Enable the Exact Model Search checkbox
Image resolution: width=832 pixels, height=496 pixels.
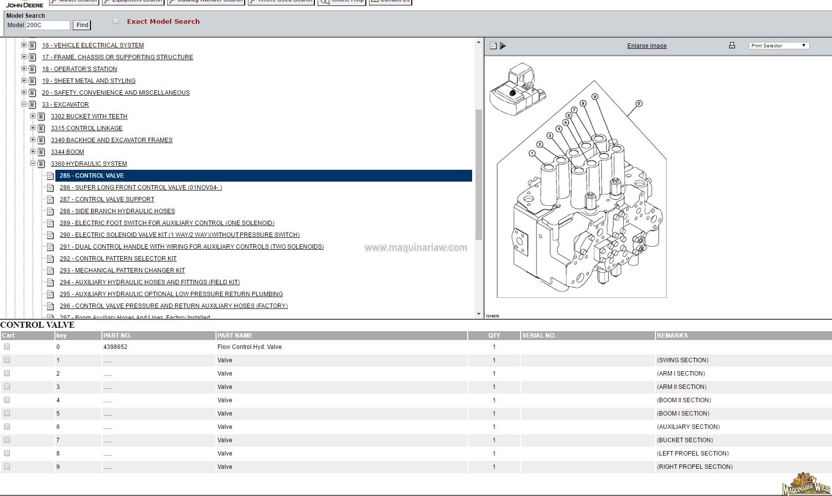point(116,21)
